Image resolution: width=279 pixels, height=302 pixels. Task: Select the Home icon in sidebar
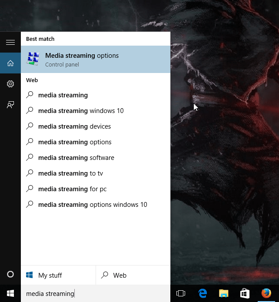point(10,63)
